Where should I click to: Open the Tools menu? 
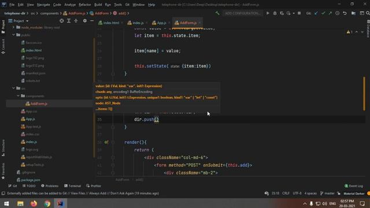pos(118,5)
